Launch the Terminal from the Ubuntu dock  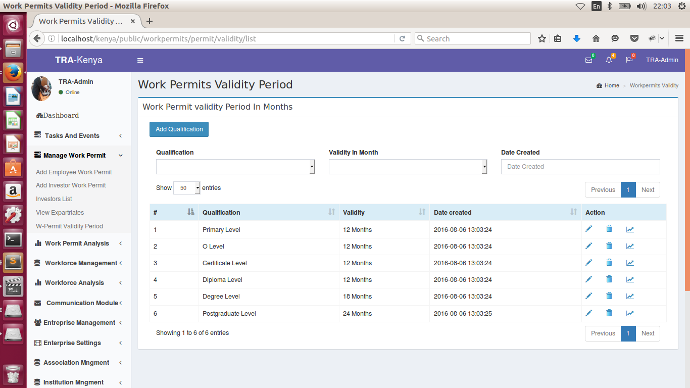click(x=13, y=239)
